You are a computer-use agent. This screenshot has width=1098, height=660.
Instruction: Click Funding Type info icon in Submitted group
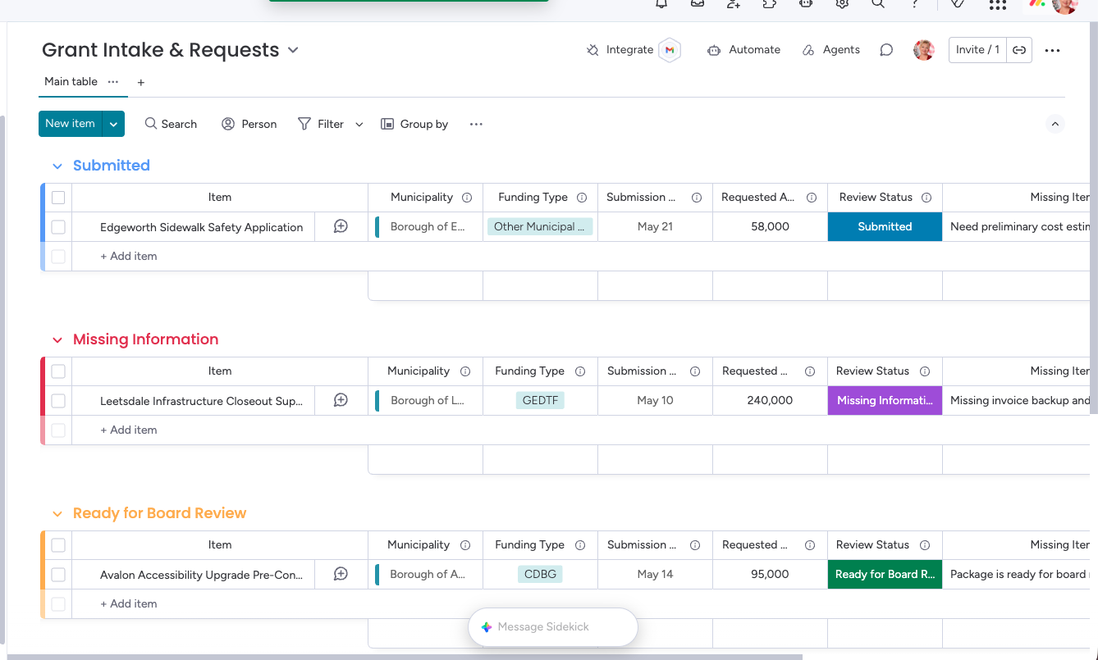(582, 198)
